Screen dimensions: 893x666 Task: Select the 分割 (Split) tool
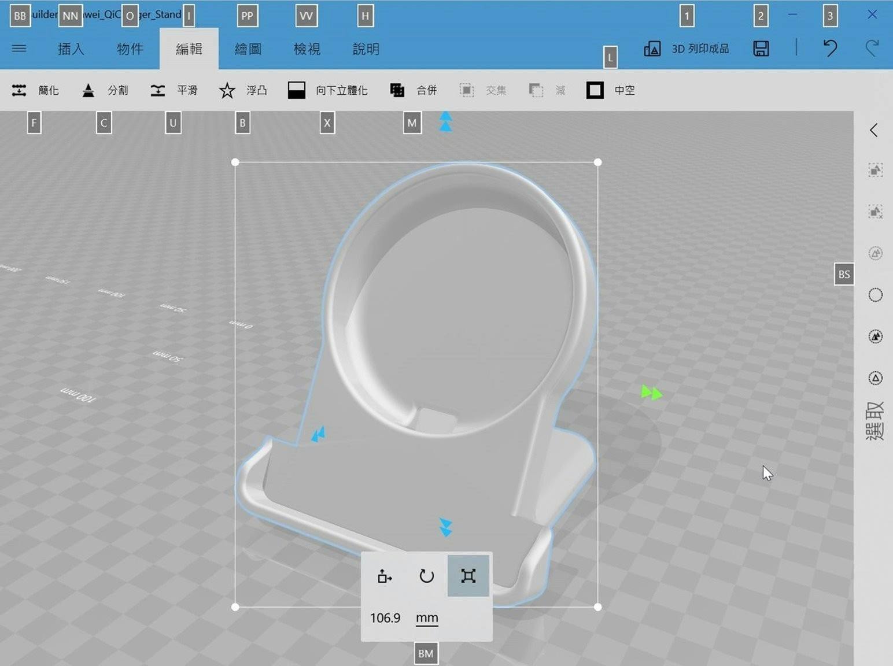[x=106, y=90]
